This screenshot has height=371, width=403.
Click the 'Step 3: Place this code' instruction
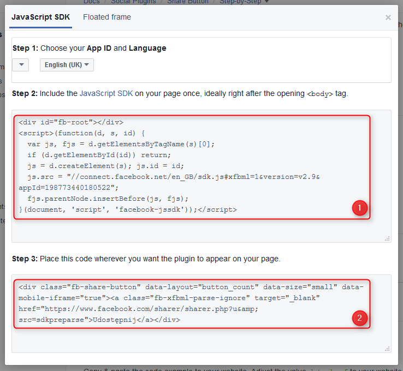pos(146,259)
